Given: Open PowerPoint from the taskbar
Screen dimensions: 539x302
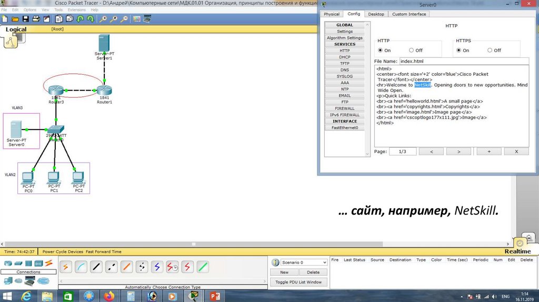Looking at the screenshot, I should coord(215,296).
